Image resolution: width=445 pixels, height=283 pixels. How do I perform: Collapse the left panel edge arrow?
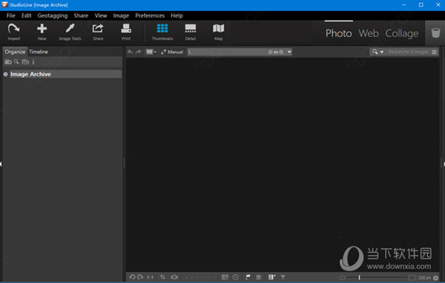1,164
